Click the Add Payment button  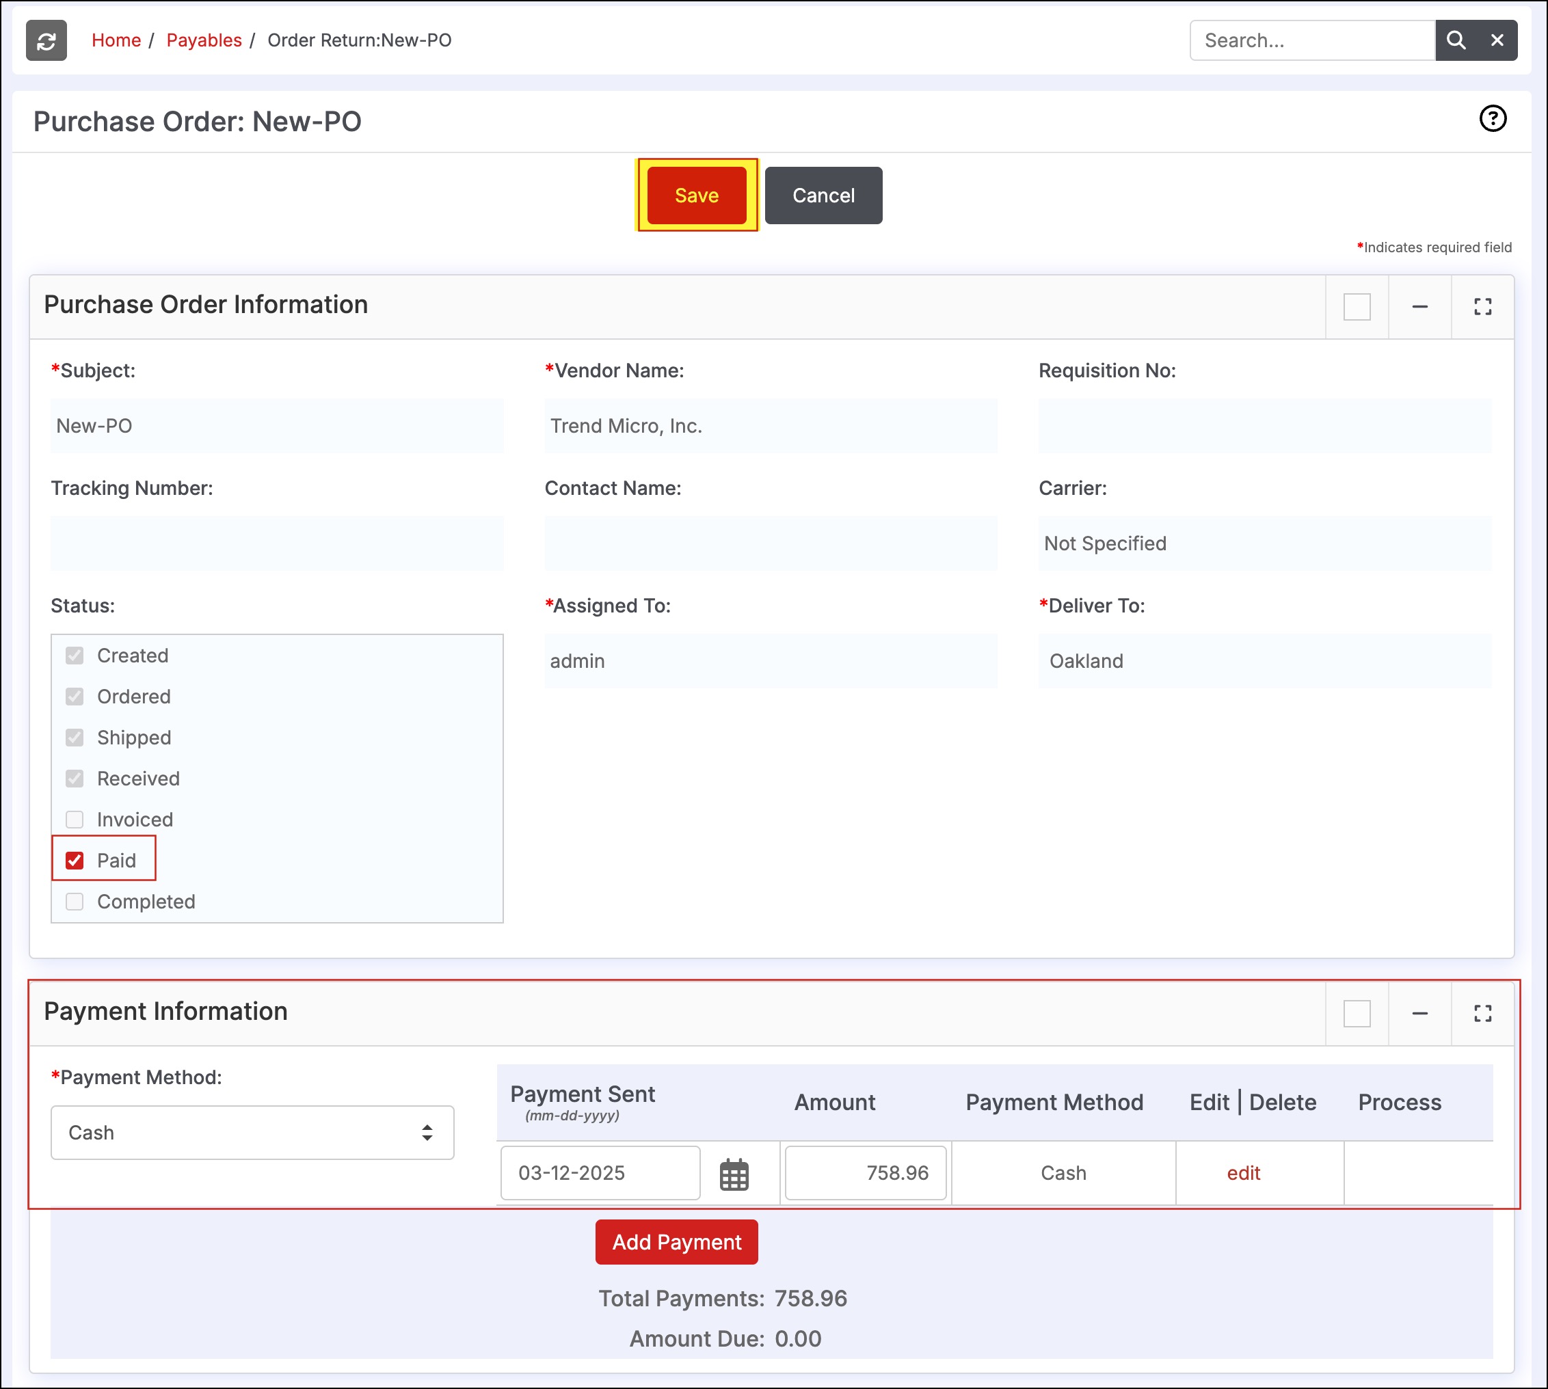676,1243
